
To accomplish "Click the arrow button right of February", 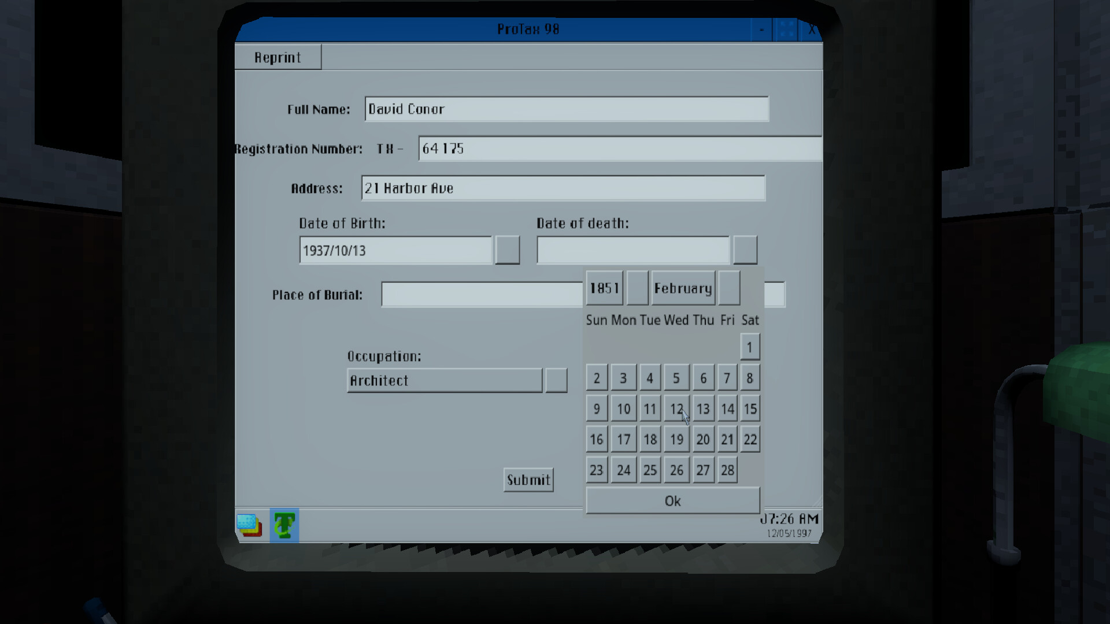I will pyautogui.click(x=729, y=287).
